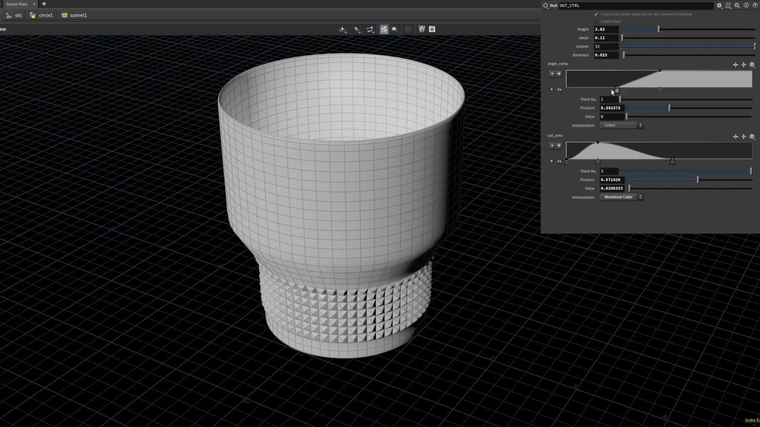The width and height of the screenshot is (760, 427).
Task: Collapse cut_area controls with triangle arrow
Action: (552, 161)
